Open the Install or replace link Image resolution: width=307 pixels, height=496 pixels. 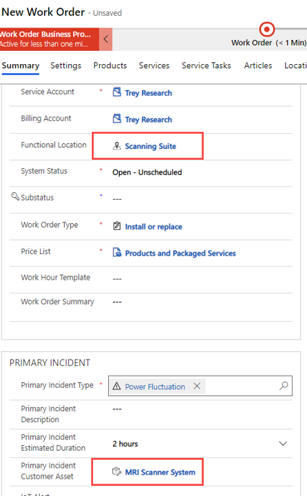(x=153, y=227)
